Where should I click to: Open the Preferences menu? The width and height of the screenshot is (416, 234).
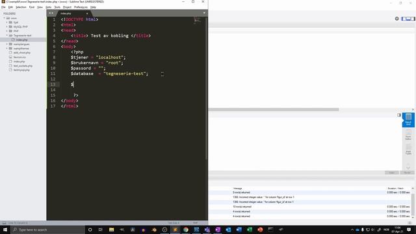(81, 7)
